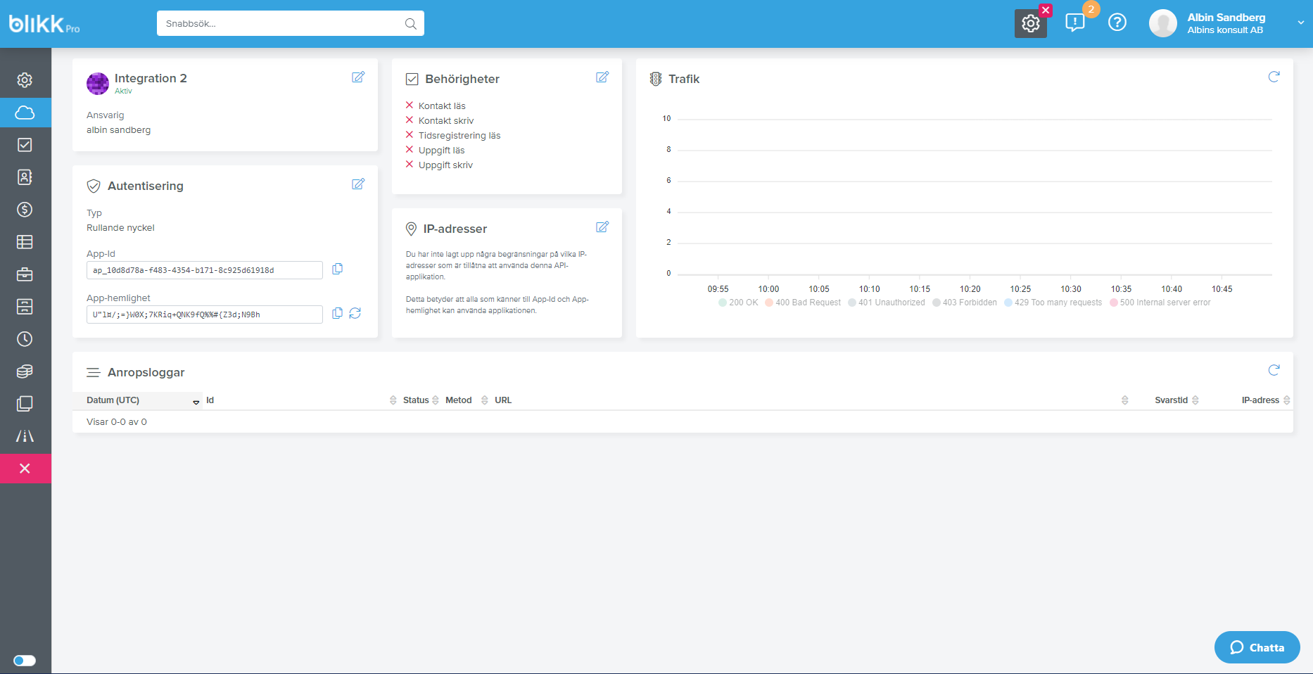Click the Trafik traffic light icon
The height and width of the screenshot is (674, 1313).
click(x=656, y=79)
